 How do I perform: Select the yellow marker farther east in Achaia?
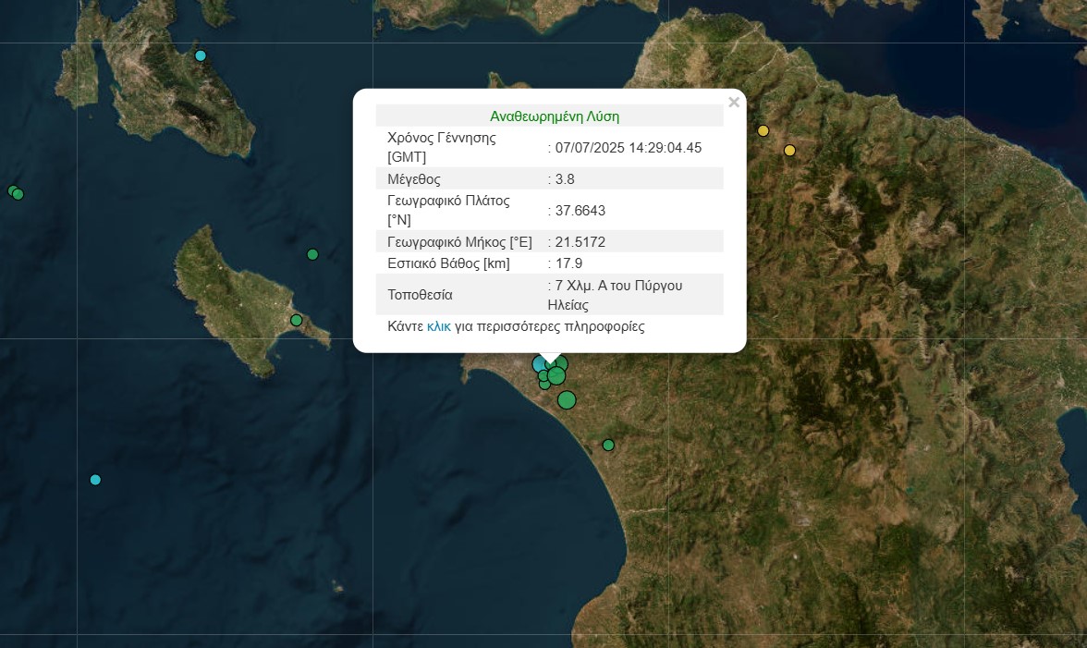click(789, 151)
